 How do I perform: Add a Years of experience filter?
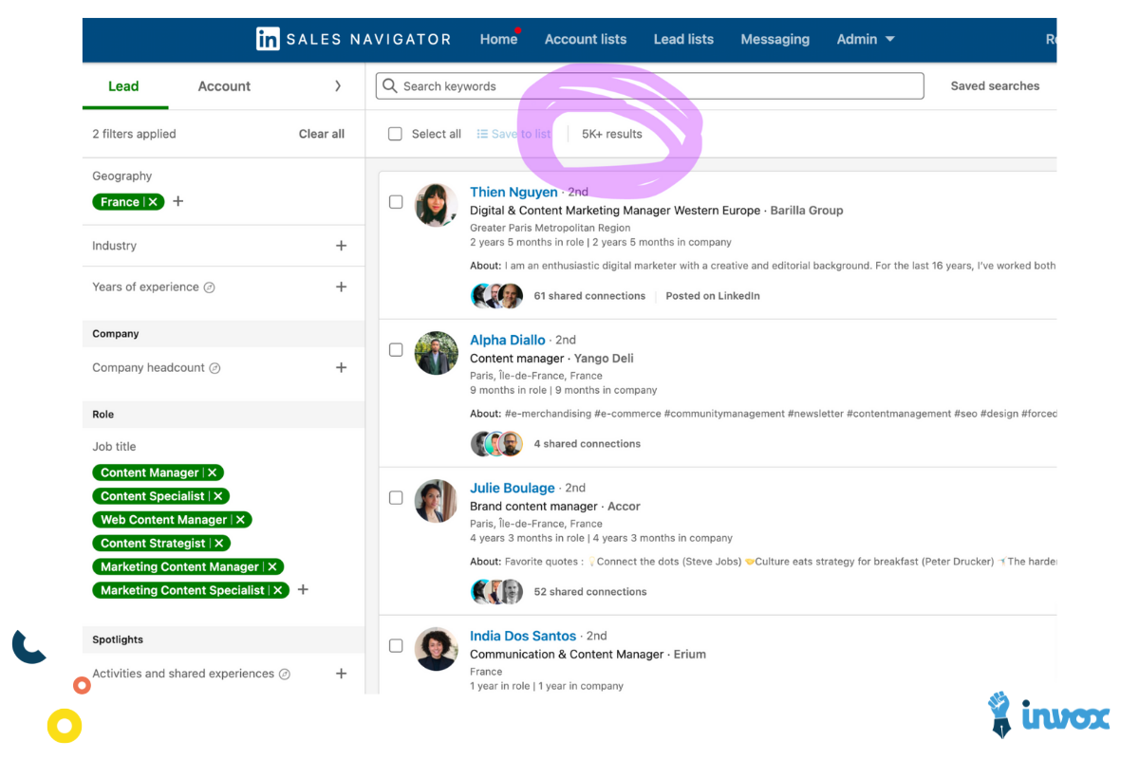tap(341, 287)
